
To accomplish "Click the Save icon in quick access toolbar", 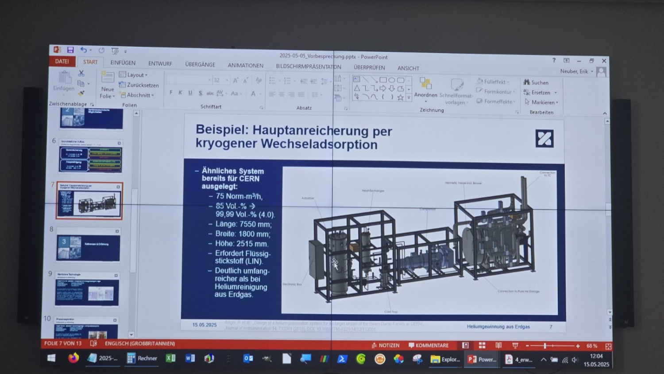I will (x=70, y=50).
